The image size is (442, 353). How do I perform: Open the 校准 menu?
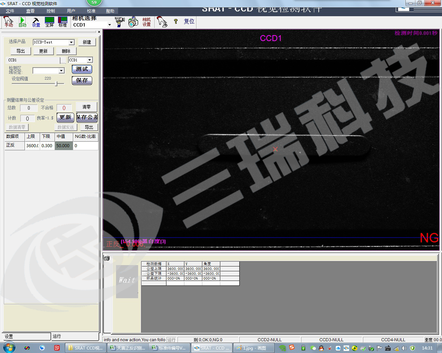click(91, 11)
